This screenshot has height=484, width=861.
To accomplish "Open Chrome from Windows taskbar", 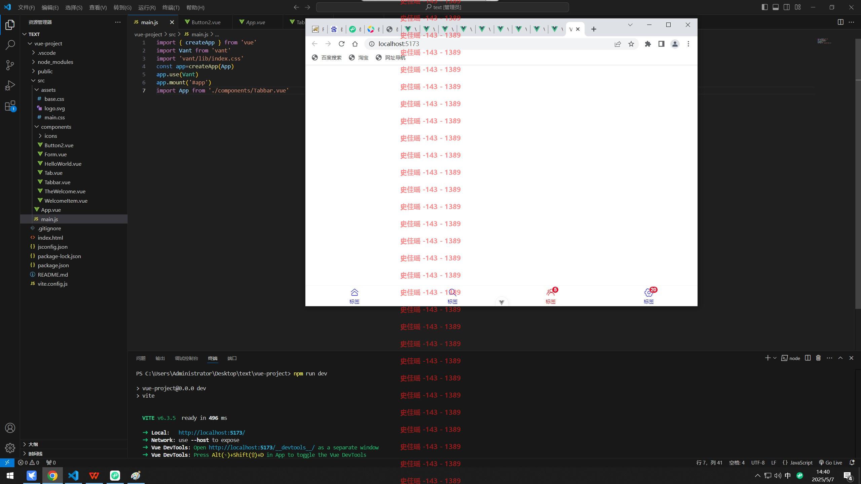I will click(52, 476).
